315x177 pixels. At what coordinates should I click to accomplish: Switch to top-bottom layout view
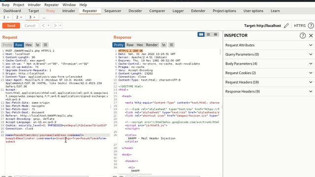pyautogui.click(x=208, y=34)
